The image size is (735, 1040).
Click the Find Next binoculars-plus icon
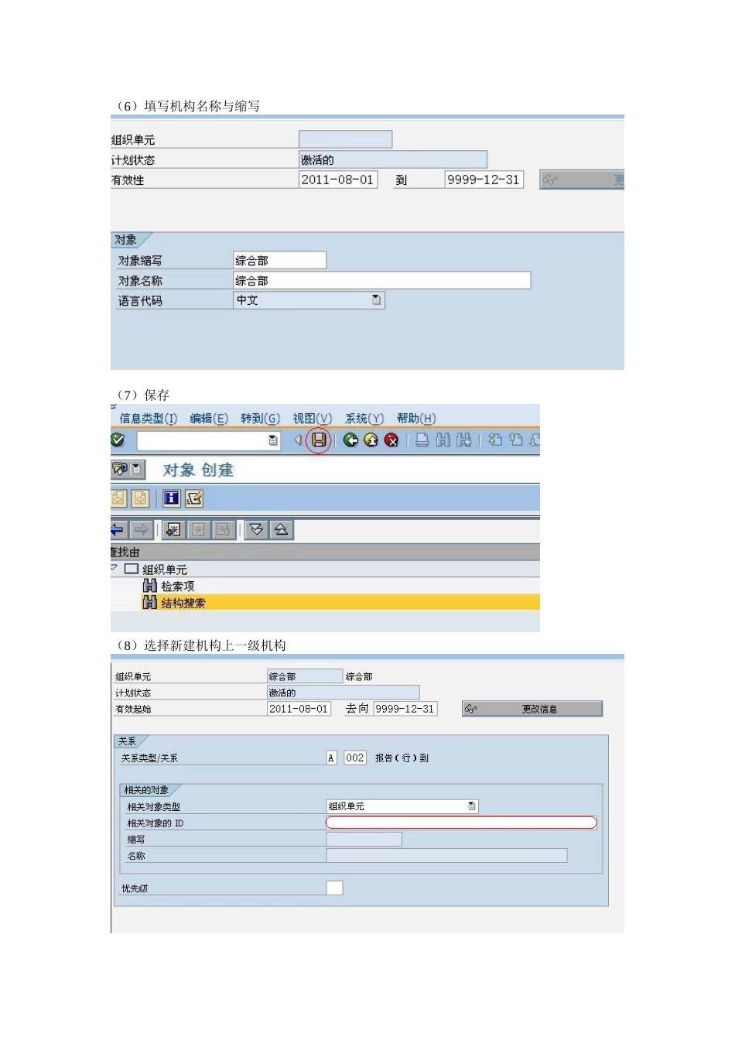pyautogui.click(x=463, y=440)
